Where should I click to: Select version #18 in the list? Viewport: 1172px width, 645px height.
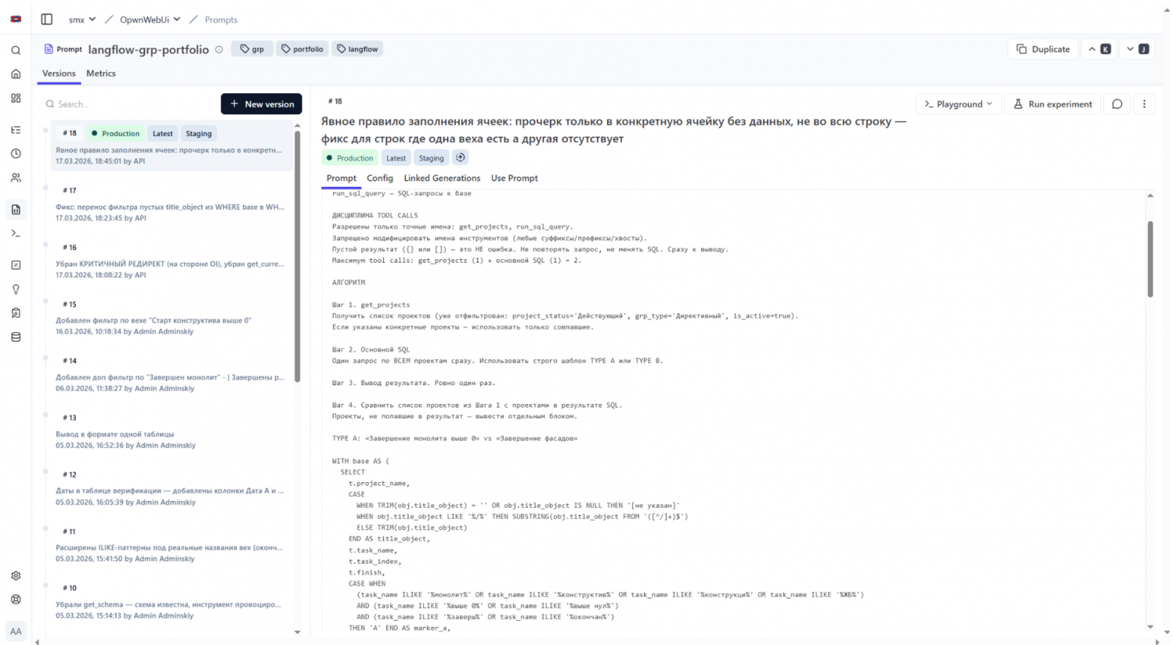[x=172, y=146]
